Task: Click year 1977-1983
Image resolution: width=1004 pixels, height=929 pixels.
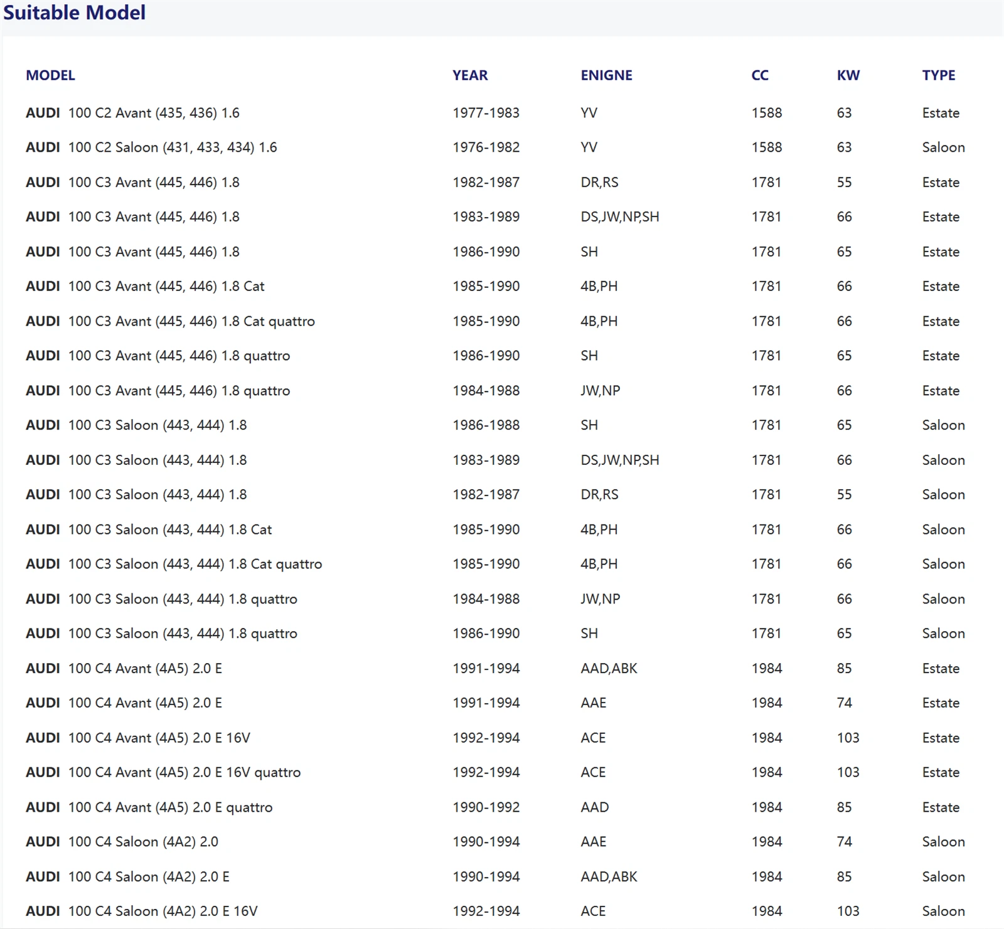Action: coord(486,113)
